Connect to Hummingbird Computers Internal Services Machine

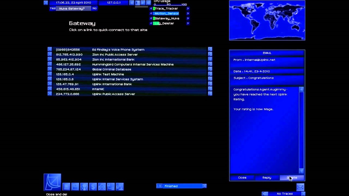[x=130, y=64]
